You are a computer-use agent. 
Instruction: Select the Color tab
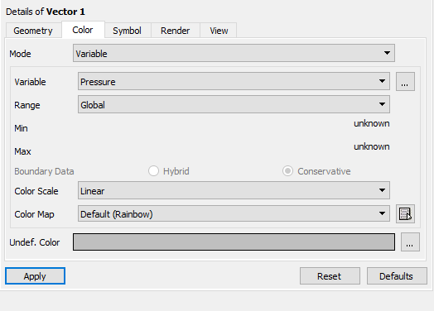[x=83, y=30]
